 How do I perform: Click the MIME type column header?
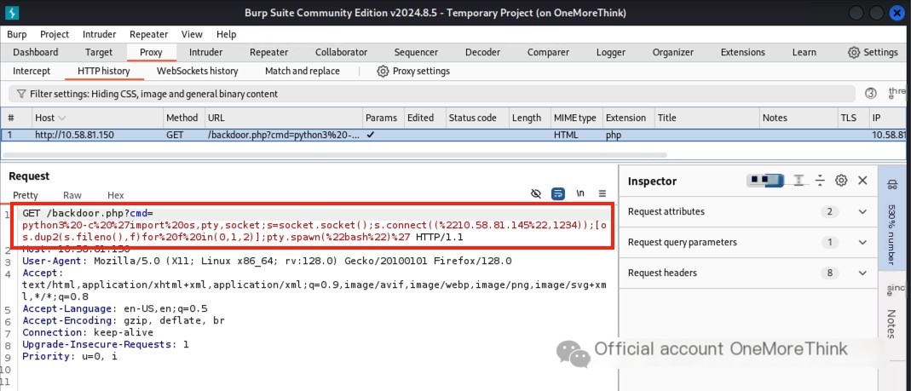click(x=576, y=118)
